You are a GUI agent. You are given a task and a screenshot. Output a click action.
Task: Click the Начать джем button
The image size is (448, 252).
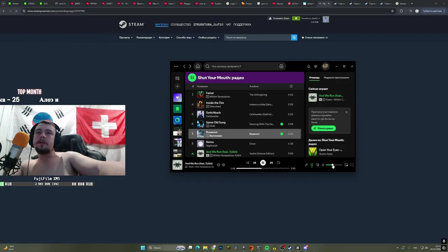(x=323, y=128)
